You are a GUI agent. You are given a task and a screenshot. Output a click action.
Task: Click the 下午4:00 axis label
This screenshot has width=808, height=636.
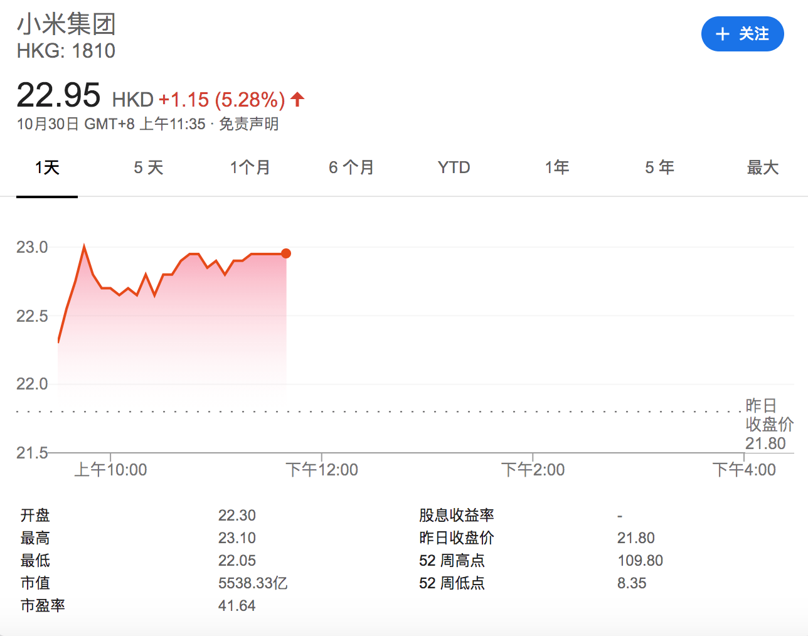(x=744, y=470)
